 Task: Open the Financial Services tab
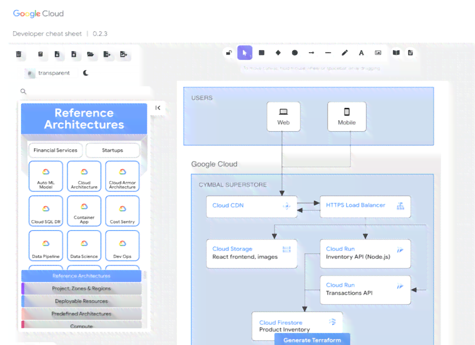click(55, 150)
